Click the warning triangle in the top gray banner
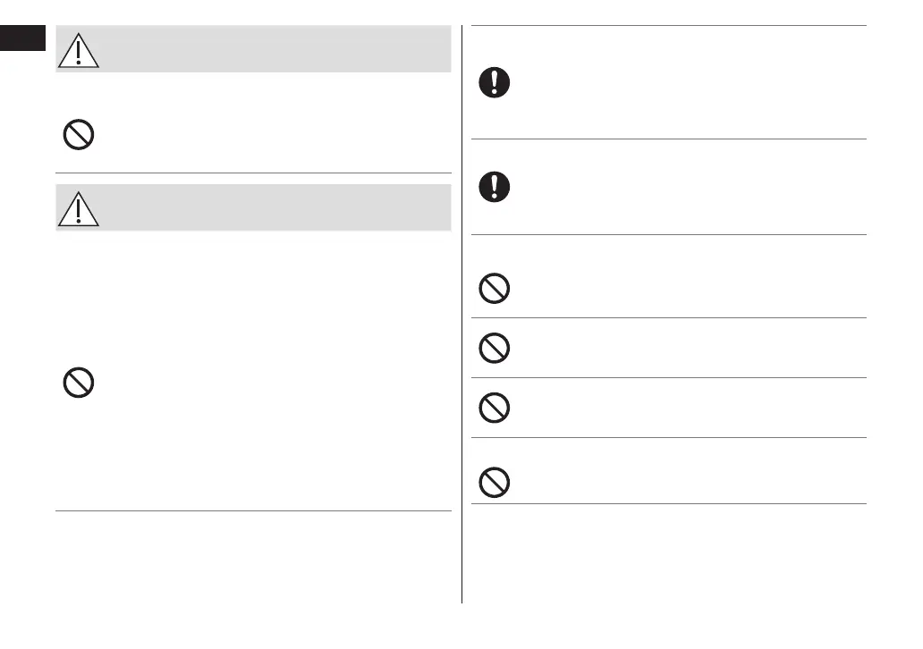The height and width of the screenshot is (649, 923). point(79,50)
